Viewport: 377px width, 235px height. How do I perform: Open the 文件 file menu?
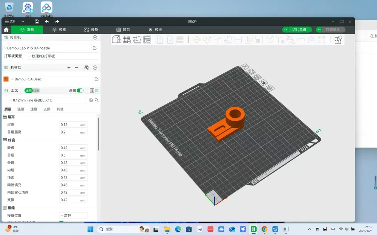click(10, 21)
